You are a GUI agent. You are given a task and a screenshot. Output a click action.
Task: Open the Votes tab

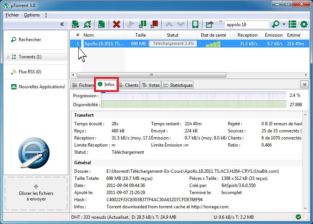click(x=151, y=85)
